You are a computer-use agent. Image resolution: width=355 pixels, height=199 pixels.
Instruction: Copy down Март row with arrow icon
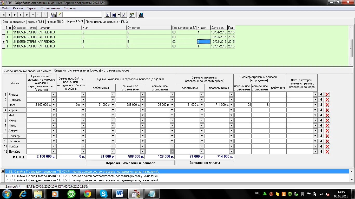(321, 105)
